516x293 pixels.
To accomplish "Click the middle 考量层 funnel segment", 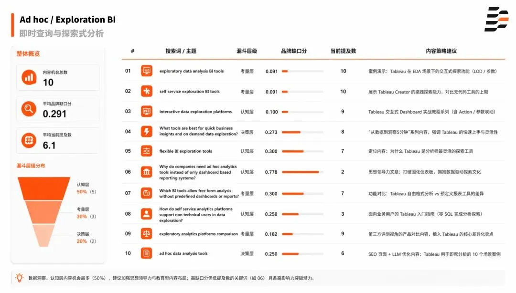I will coord(44,212).
